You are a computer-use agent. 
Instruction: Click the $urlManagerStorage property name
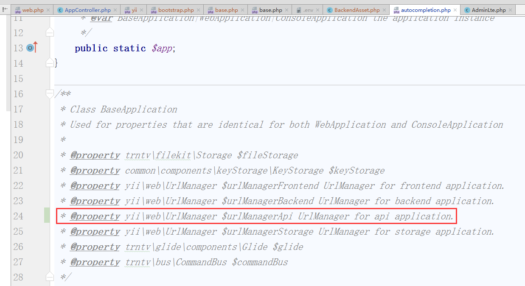(267, 231)
